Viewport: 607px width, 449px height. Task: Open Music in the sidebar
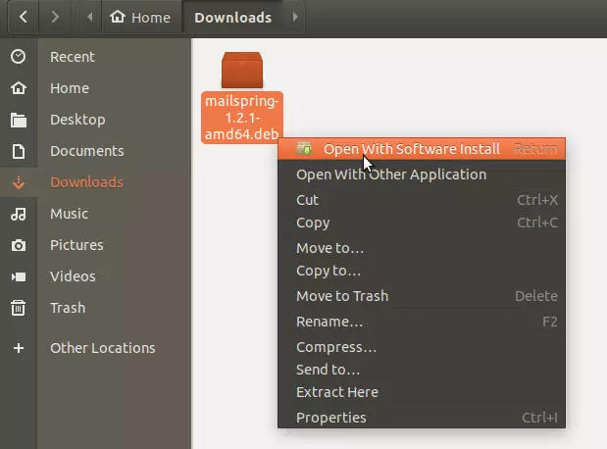click(70, 214)
